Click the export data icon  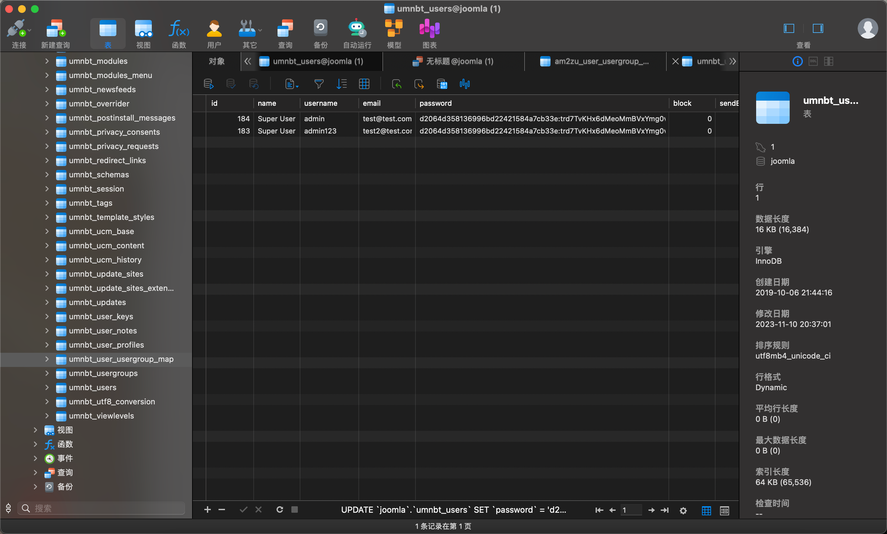coord(419,84)
